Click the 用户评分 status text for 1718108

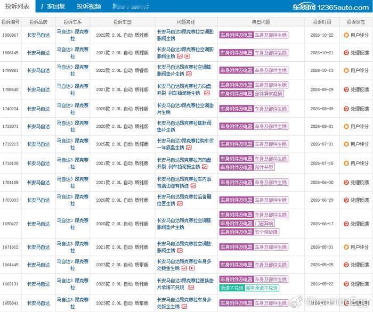pyautogui.click(x=360, y=163)
